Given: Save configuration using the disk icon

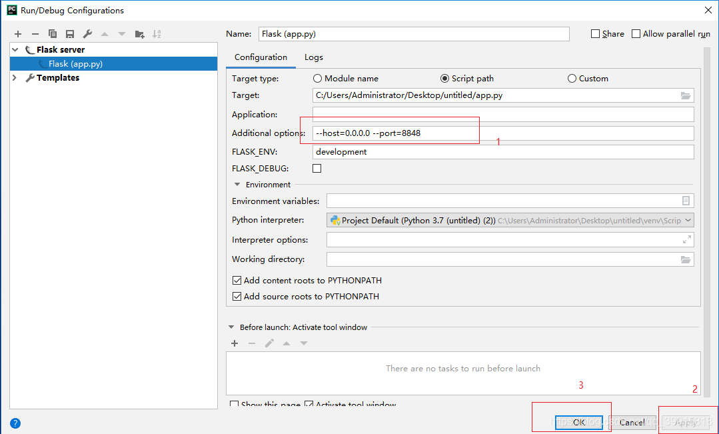Looking at the screenshot, I should click(70, 34).
